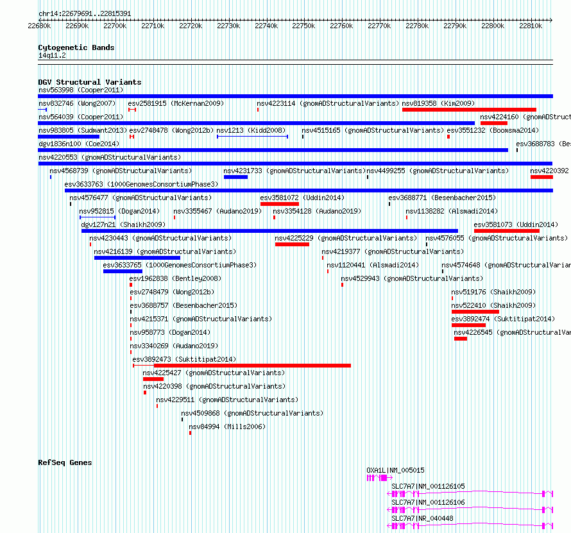Click the nsv84994 (Mills2006) label
The width and height of the screenshot is (571, 533).
(227, 427)
